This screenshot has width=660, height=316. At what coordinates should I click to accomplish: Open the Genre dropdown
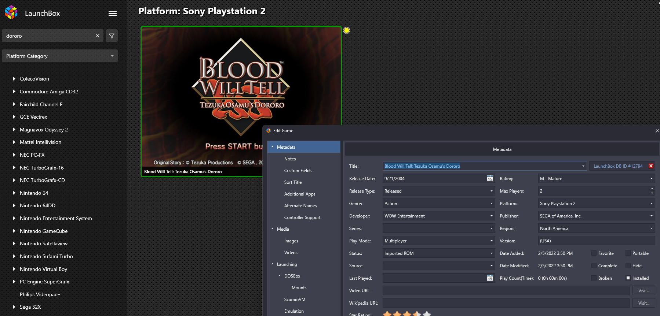pyautogui.click(x=492, y=204)
